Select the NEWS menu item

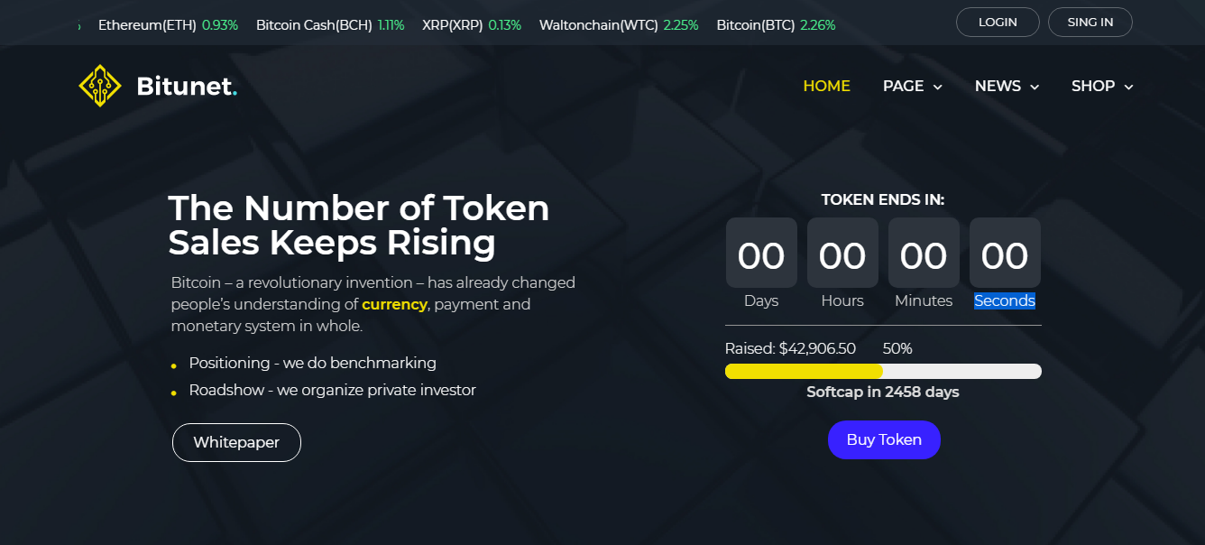(998, 86)
